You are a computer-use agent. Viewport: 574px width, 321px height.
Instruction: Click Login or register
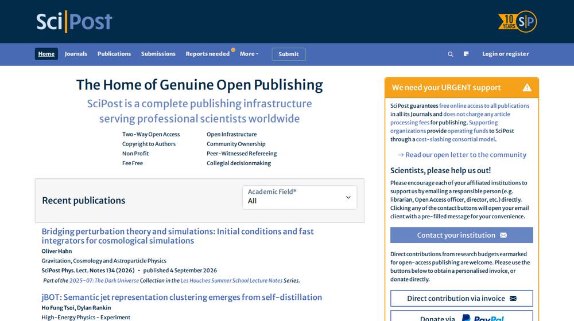click(x=506, y=54)
